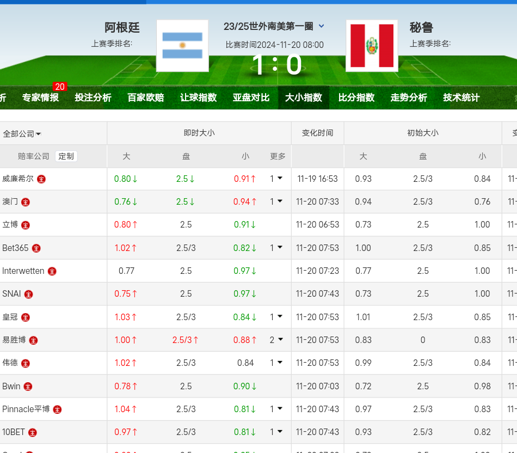Screen dimensions: 517x453
Task: Click 威廉希尔's 11-19 16:53 change time
Action: pos(317,179)
